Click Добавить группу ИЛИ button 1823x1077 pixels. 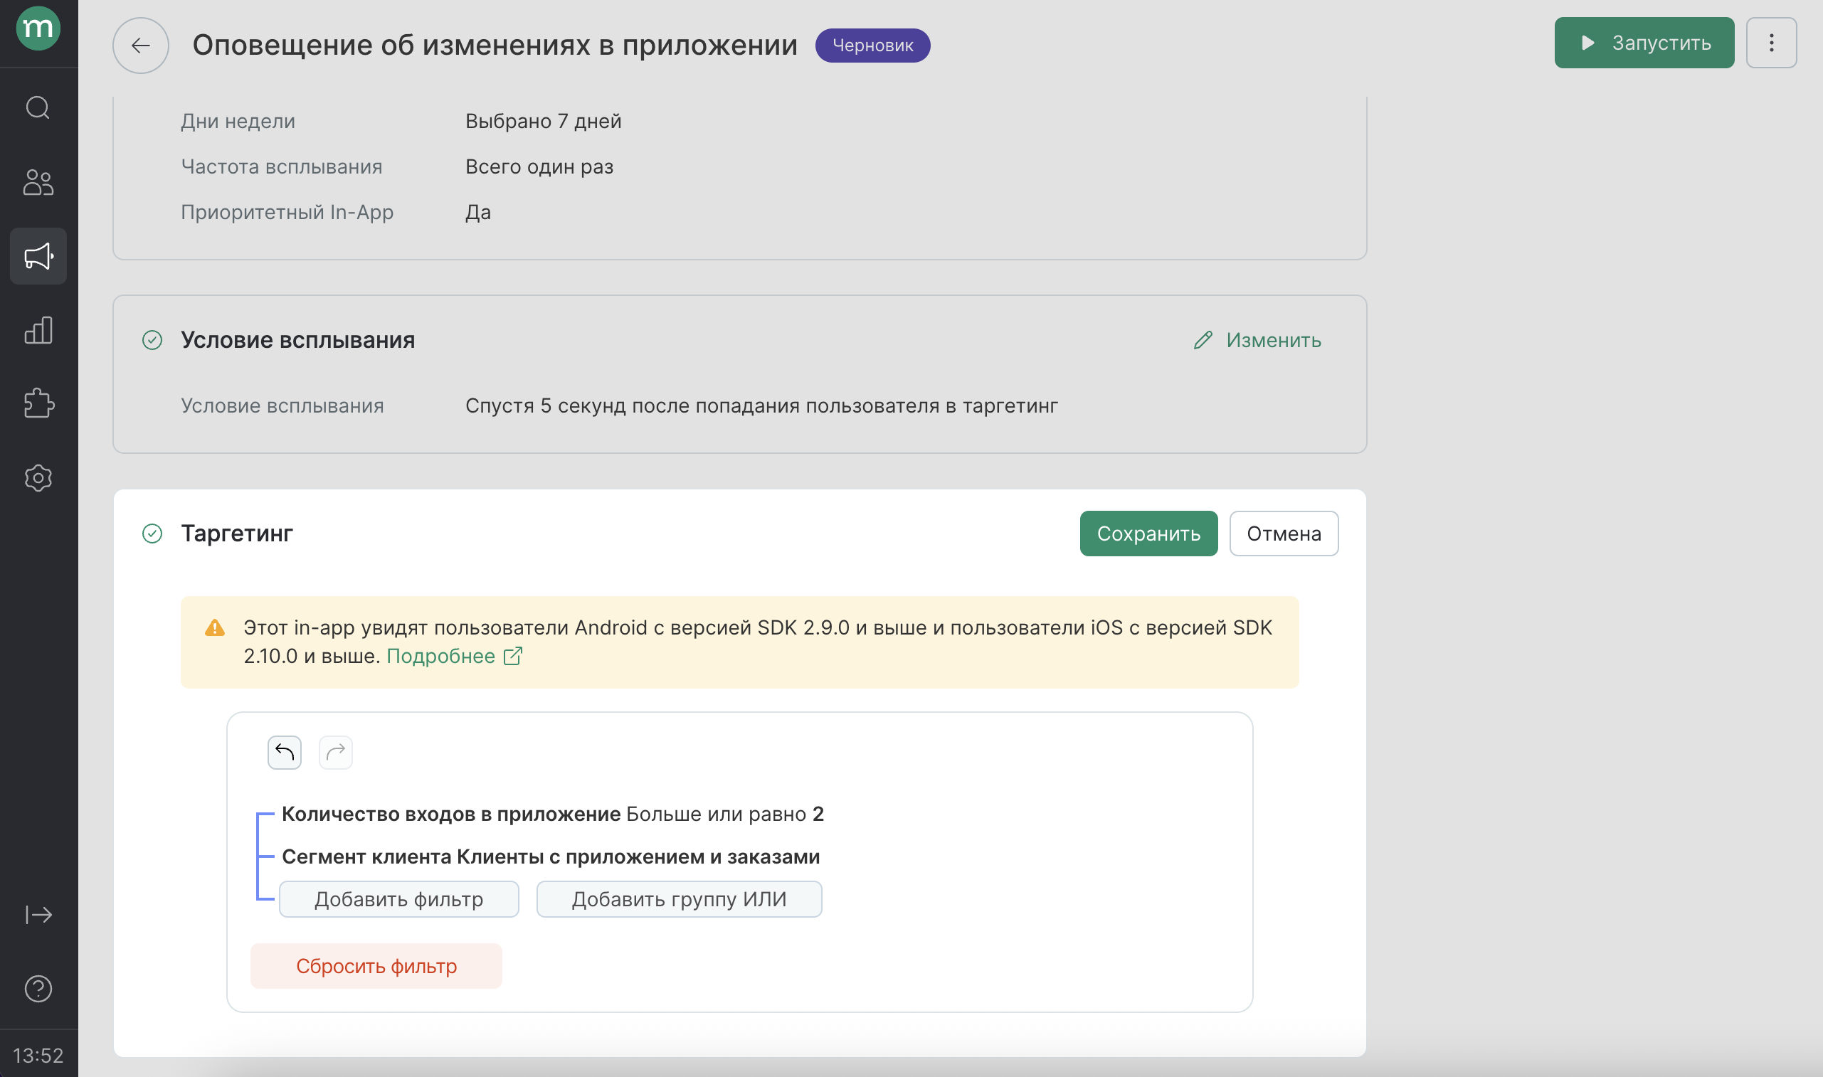coord(680,900)
